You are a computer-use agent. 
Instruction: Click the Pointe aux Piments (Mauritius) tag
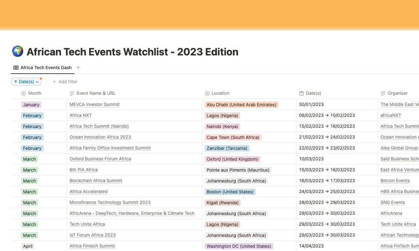tap(238, 170)
